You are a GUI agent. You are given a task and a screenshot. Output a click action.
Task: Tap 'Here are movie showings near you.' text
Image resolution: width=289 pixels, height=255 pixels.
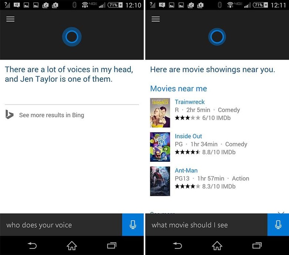click(x=213, y=70)
